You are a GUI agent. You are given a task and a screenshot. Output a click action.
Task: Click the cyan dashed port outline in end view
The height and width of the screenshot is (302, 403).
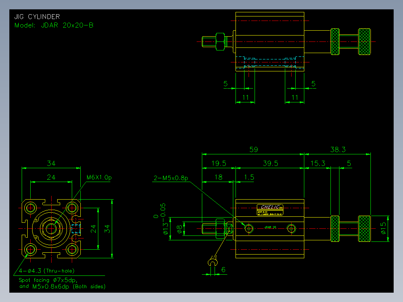pyautogui.click(x=76, y=228)
